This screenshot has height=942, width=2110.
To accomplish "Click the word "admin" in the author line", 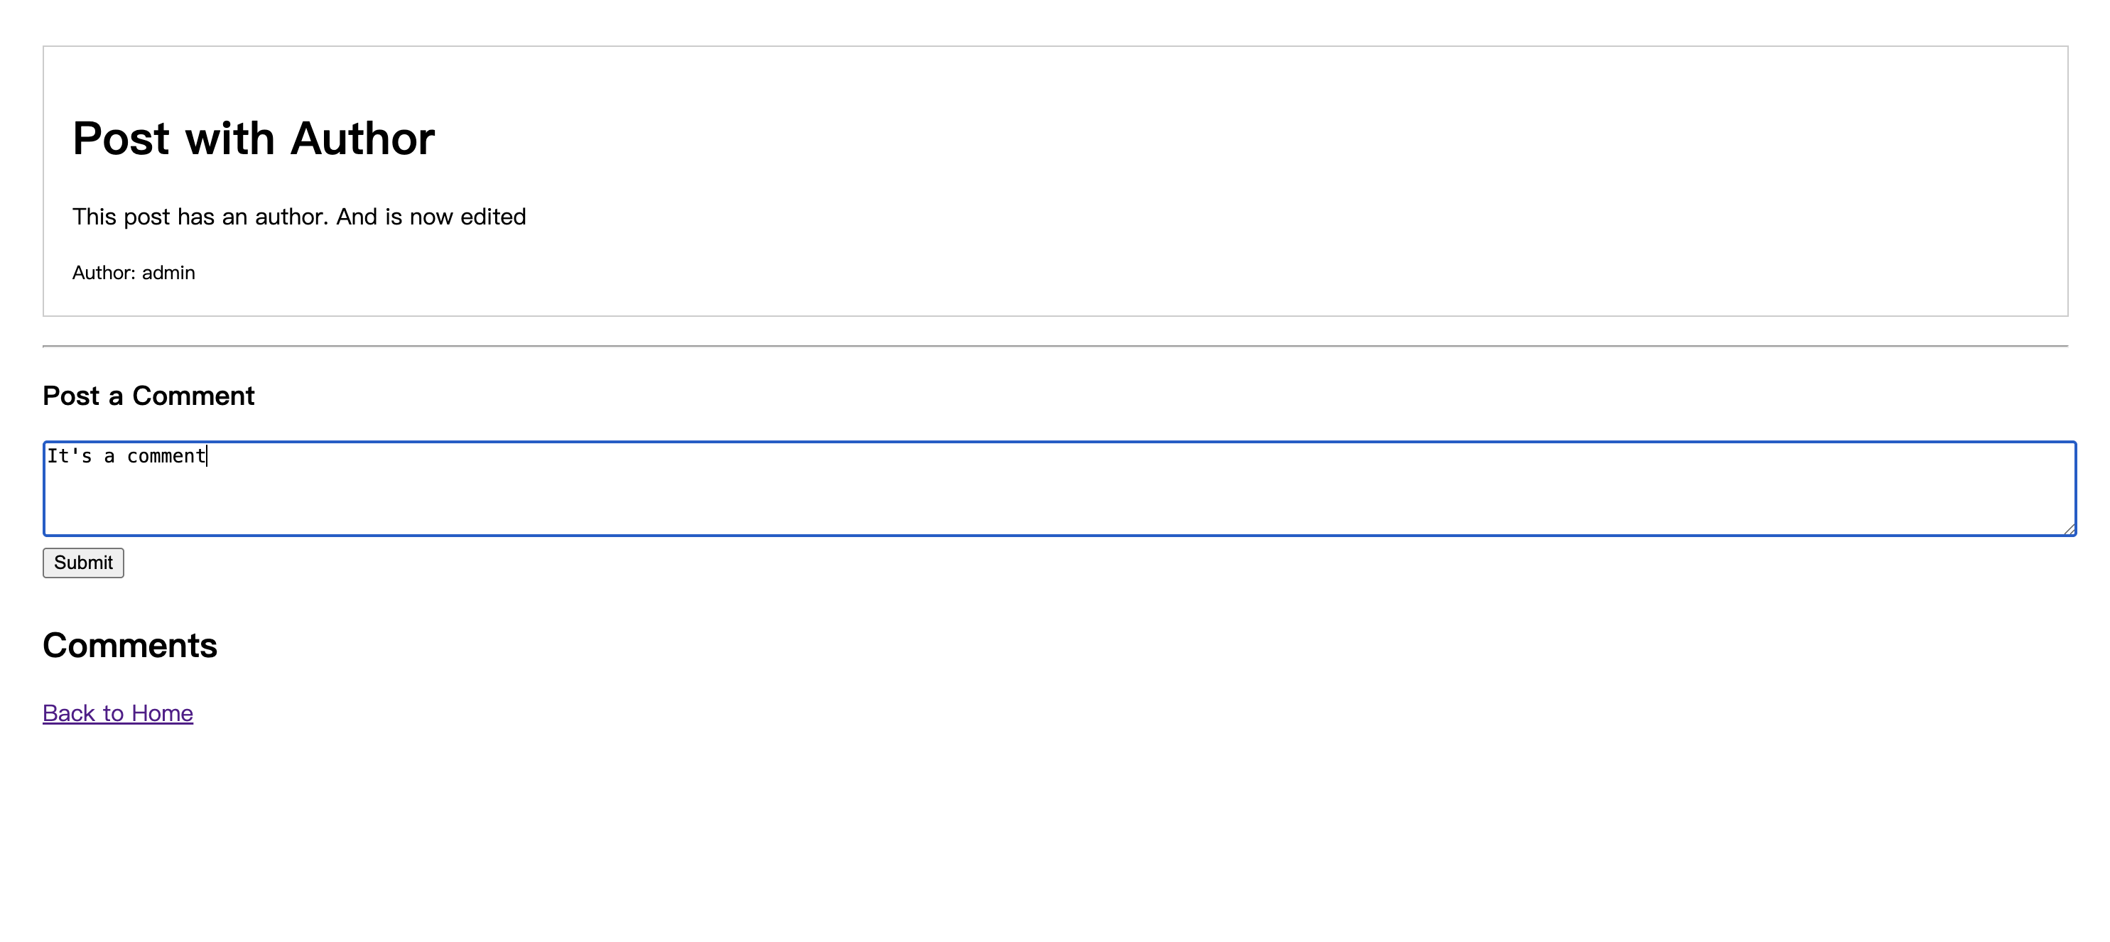I will pyautogui.click(x=169, y=273).
